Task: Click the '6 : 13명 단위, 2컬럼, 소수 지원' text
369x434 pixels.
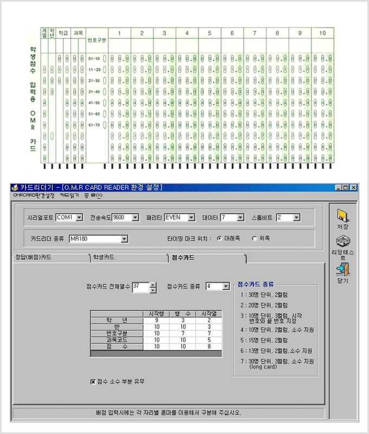Action: coord(276,351)
